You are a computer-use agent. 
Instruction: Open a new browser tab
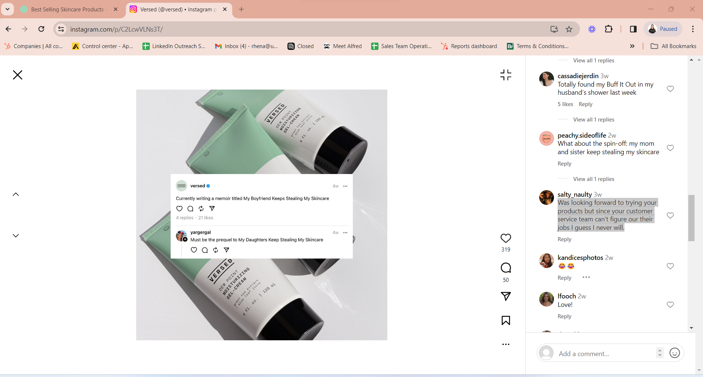241,10
